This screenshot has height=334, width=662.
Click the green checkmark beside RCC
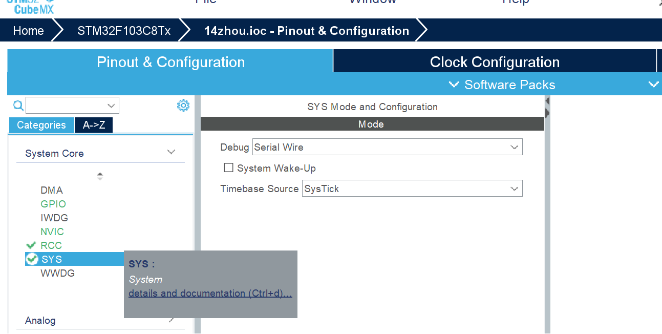pos(31,245)
